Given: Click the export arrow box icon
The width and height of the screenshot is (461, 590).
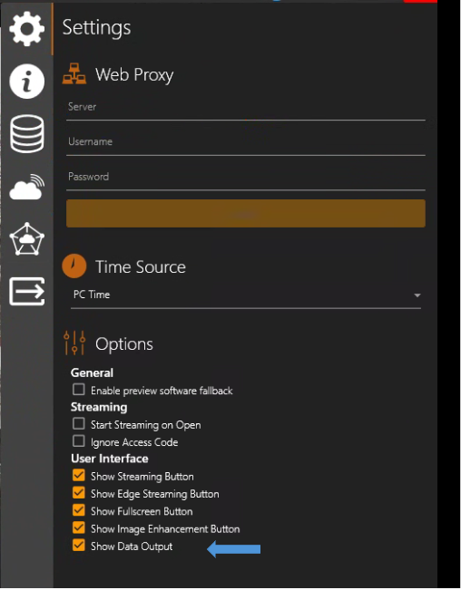Looking at the screenshot, I should click(x=26, y=292).
